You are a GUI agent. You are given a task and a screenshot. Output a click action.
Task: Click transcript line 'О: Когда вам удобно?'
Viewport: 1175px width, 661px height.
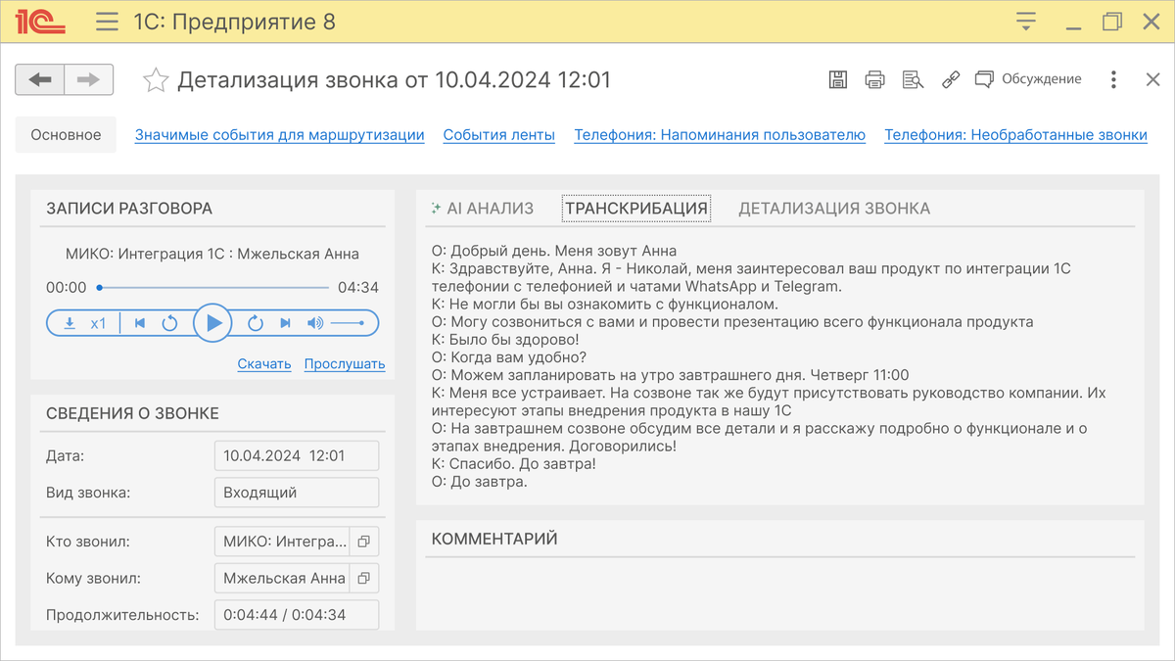click(x=508, y=356)
